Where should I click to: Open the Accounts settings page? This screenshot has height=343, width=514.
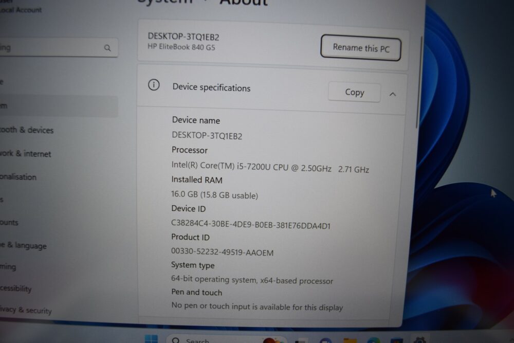[x=9, y=222]
